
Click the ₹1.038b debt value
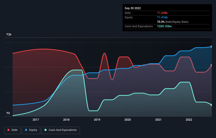[x=162, y=13]
